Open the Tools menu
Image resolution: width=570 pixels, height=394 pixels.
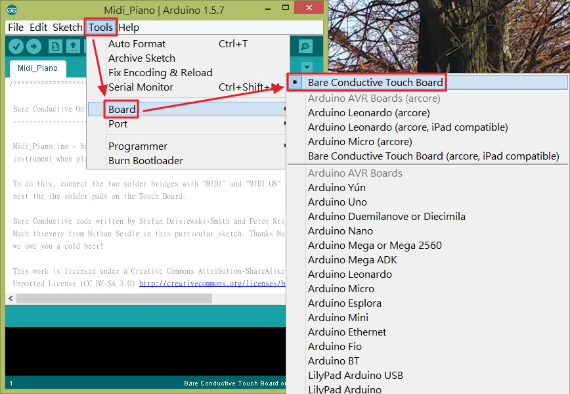point(100,28)
